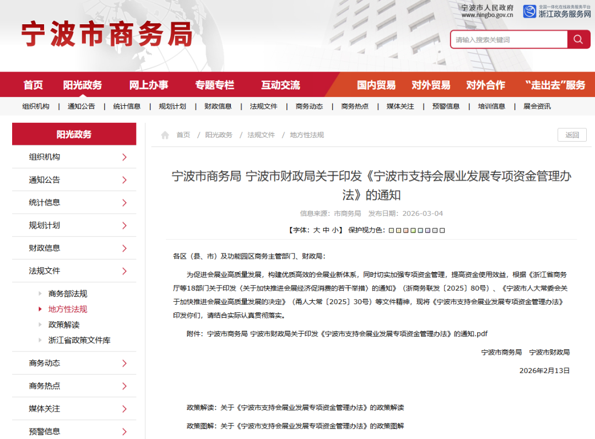
Task: Click the 返回 back button
Action: click(x=572, y=135)
